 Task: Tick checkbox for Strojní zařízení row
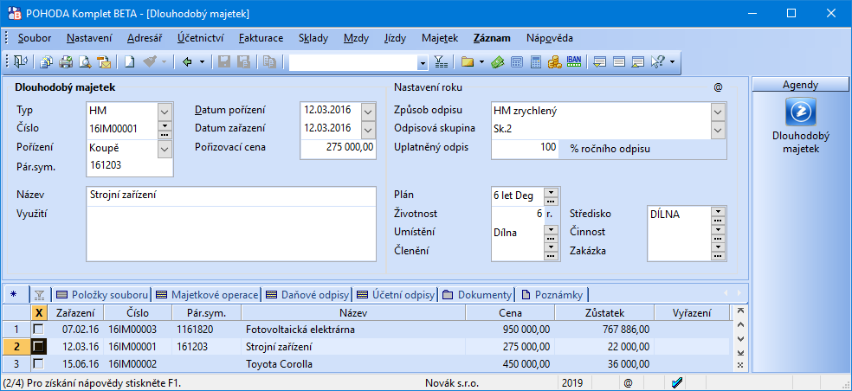39,347
